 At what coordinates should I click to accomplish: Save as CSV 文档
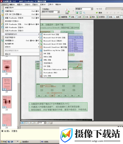tap(54, 66)
